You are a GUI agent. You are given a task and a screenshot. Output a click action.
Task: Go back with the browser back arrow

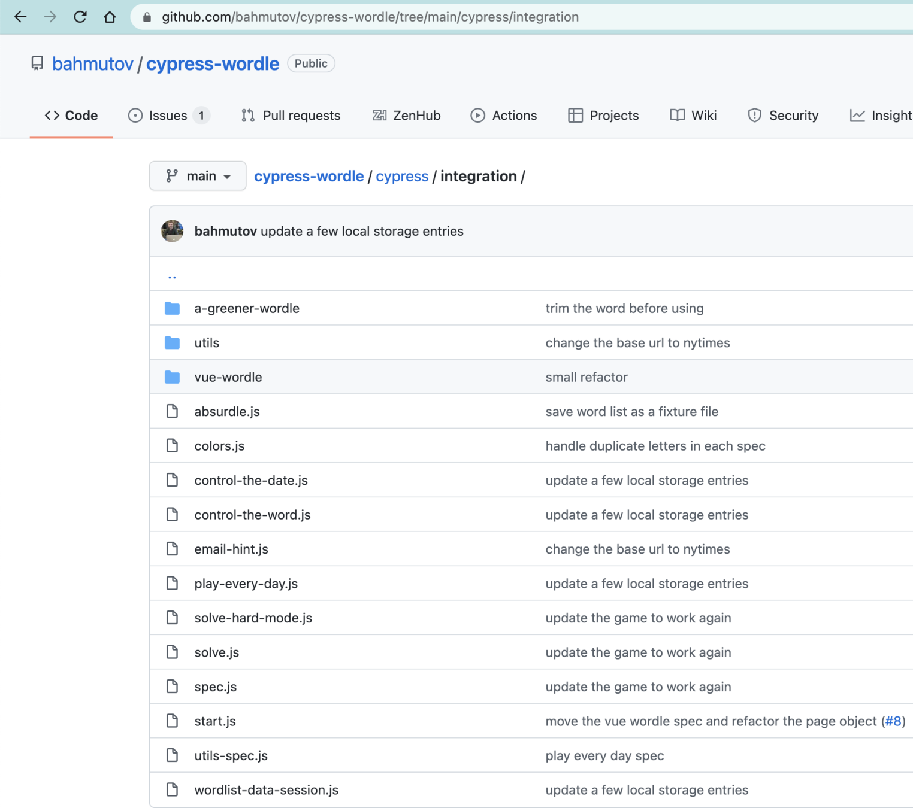pyautogui.click(x=20, y=17)
